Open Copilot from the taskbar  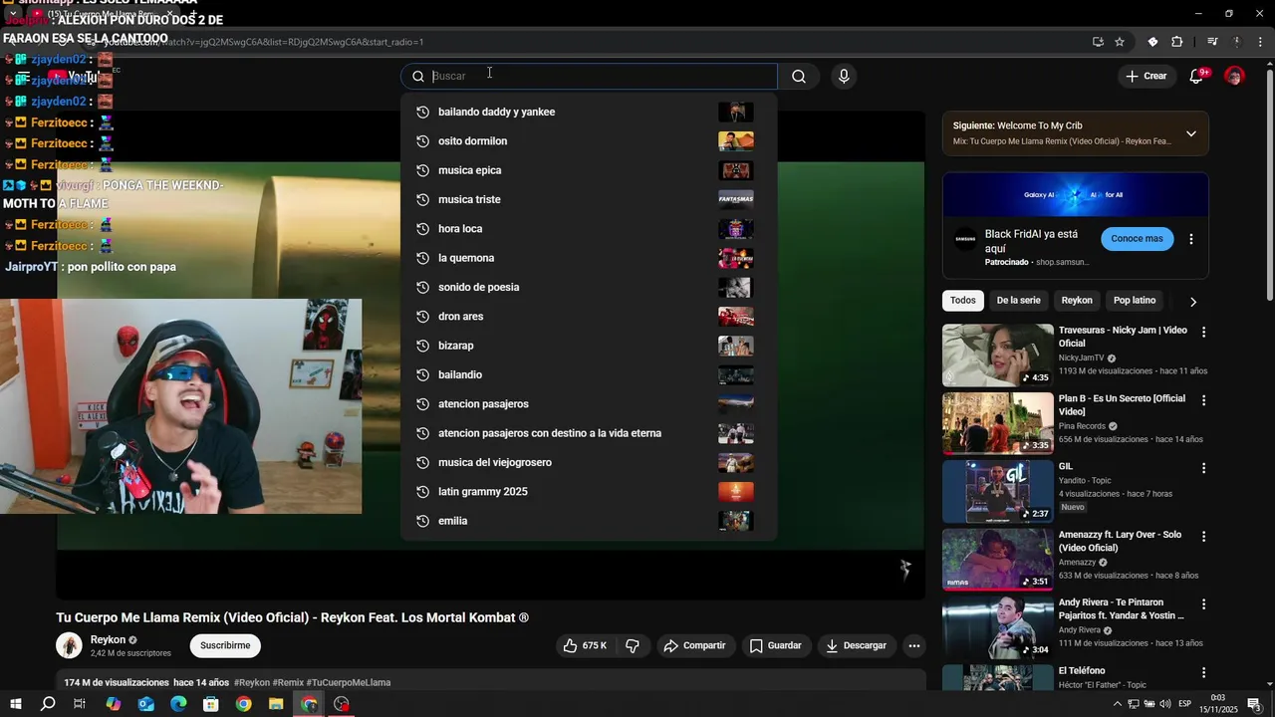coord(114,704)
